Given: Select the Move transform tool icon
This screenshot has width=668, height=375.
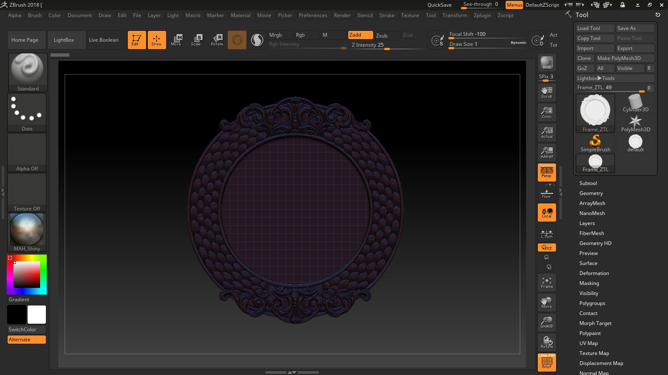Looking at the screenshot, I should coord(176,40).
